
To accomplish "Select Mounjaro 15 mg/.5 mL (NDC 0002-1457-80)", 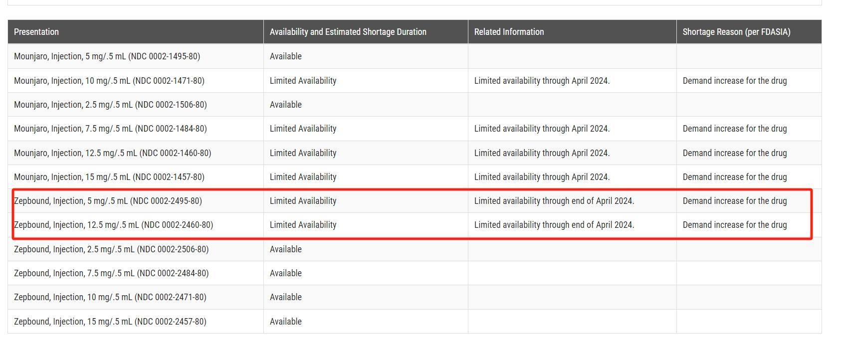I will [109, 177].
